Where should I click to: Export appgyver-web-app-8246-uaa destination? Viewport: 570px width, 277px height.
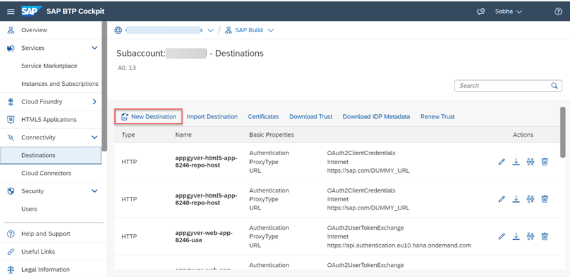click(x=516, y=236)
